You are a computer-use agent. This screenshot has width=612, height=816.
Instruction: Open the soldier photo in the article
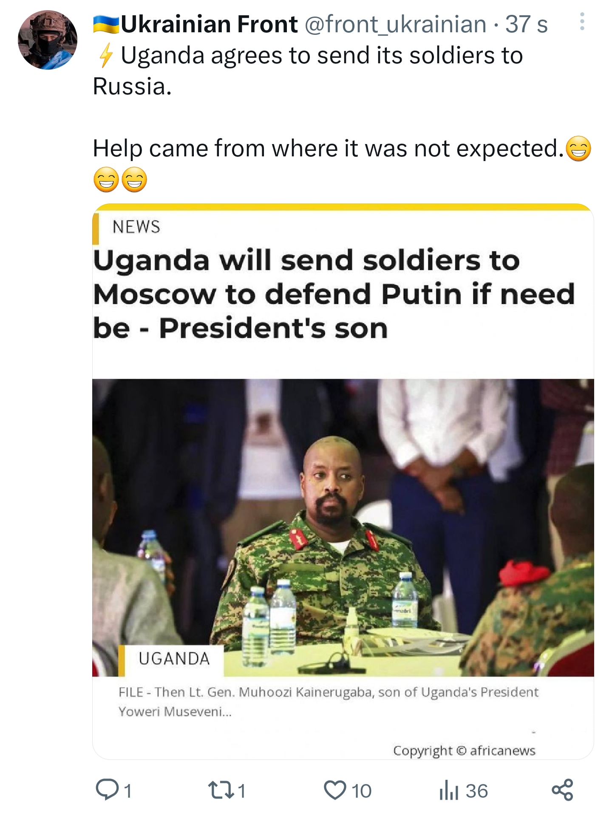pyautogui.click(x=343, y=527)
